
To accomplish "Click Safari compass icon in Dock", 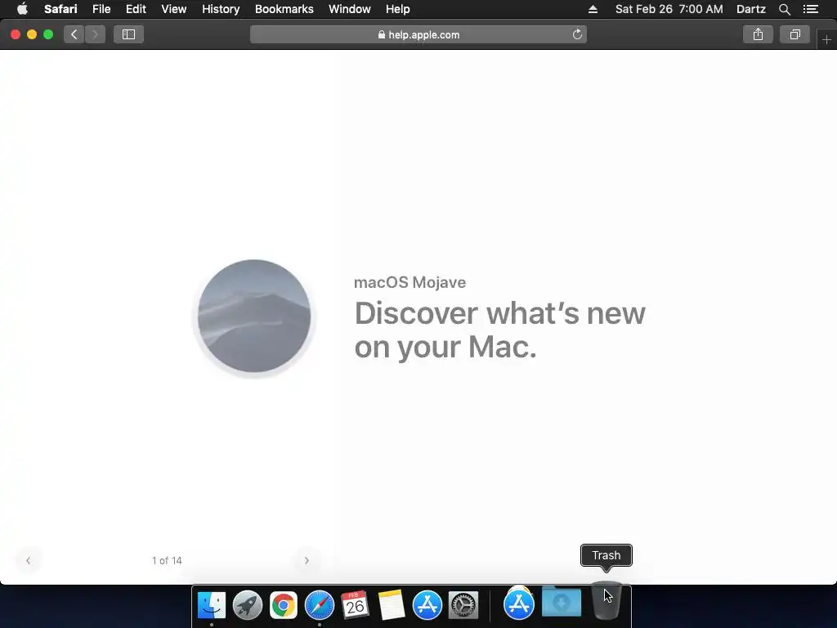I will click(x=320, y=605).
